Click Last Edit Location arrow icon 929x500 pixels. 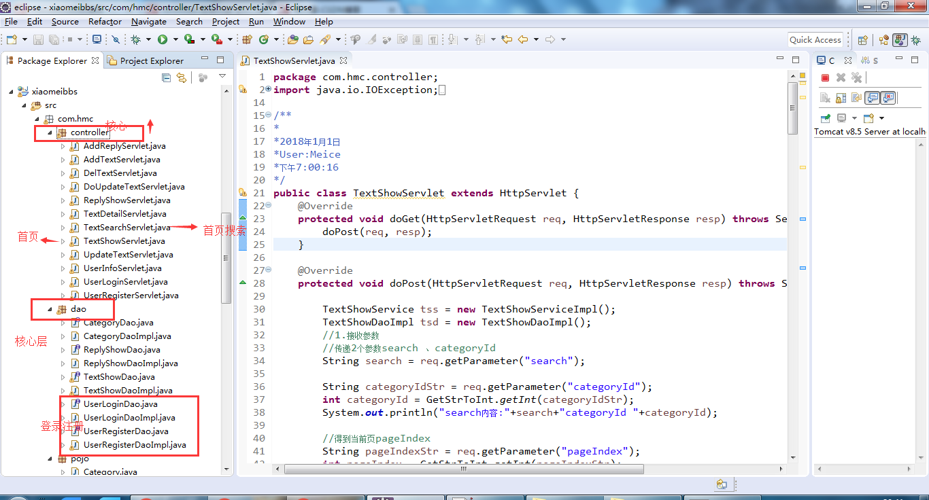[507, 39]
